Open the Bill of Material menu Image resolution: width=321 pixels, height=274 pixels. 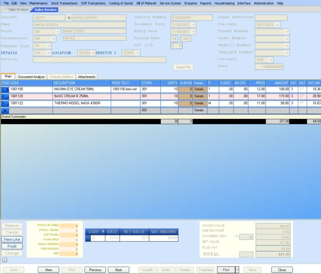[x=146, y=3]
